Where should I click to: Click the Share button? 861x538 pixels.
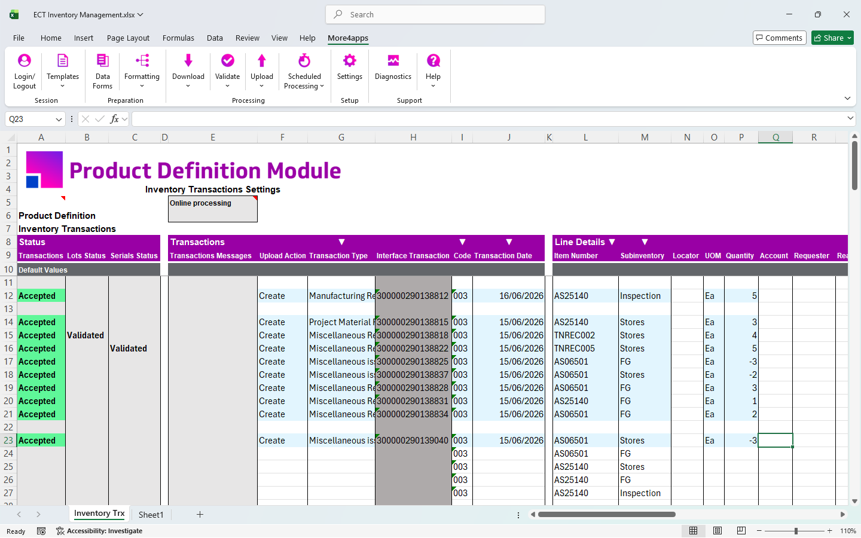point(832,38)
